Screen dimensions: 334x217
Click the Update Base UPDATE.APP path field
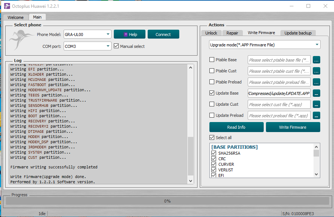pos(279,93)
